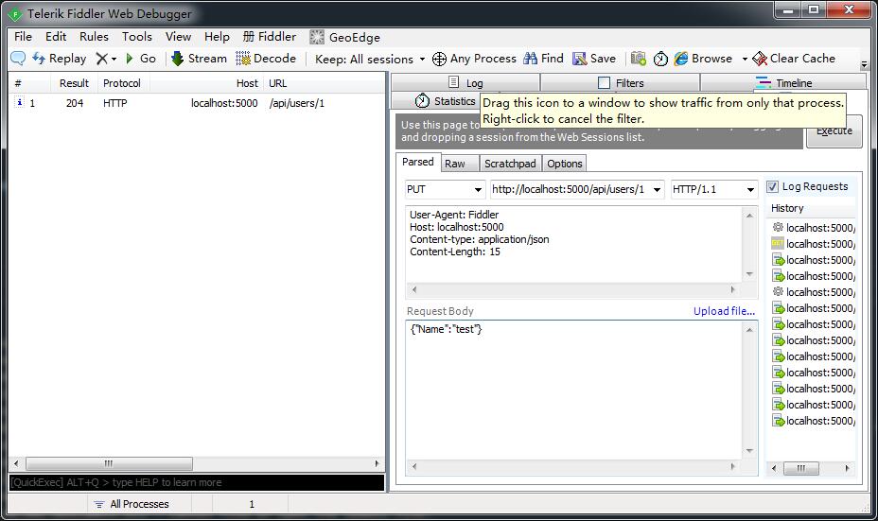This screenshot has height=521, width=878.
Task: Toggle the Decode button
Action: (266, 59)
